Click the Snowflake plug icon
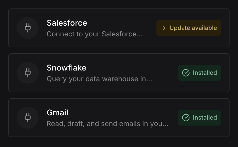The image size is (238, 147). click(x=28, y=73)
